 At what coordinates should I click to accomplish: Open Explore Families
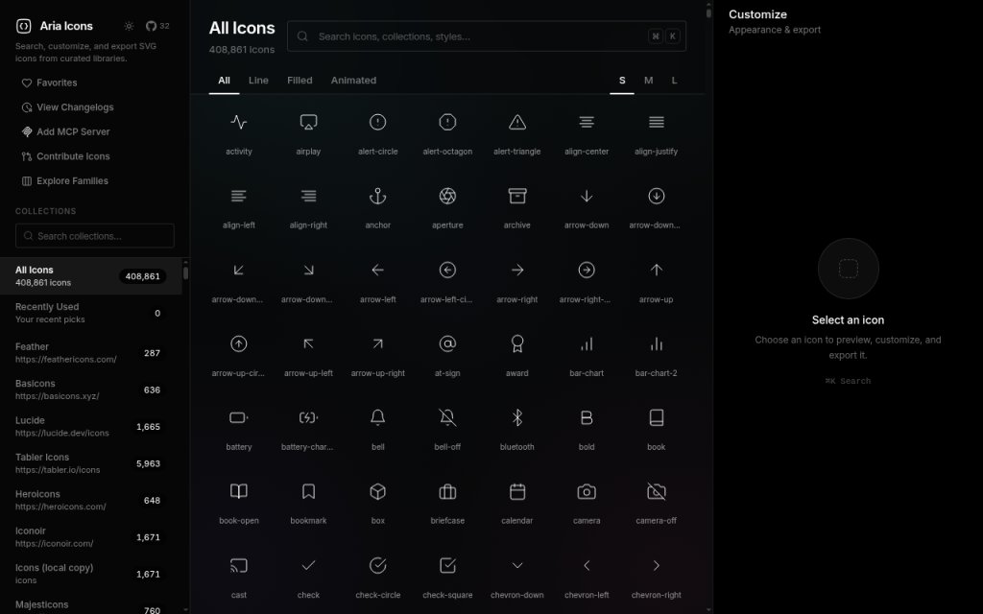tap(65, 180)
